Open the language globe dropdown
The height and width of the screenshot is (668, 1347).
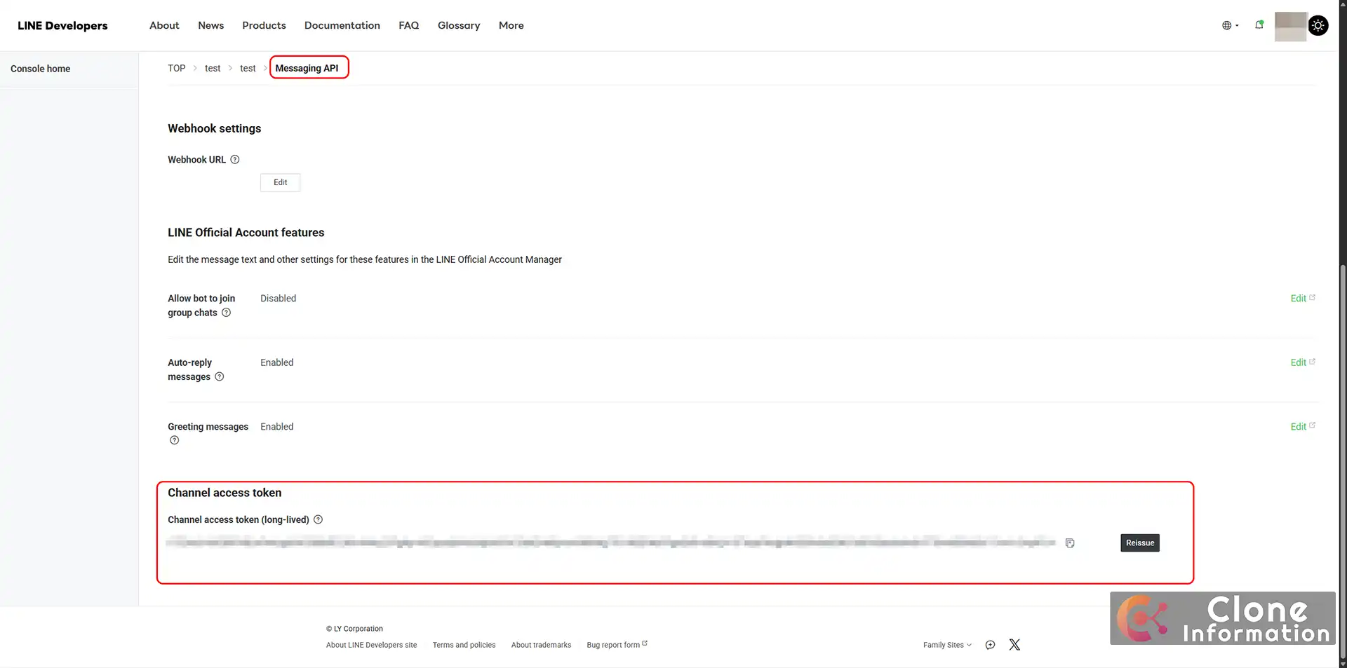(1230, 26)
